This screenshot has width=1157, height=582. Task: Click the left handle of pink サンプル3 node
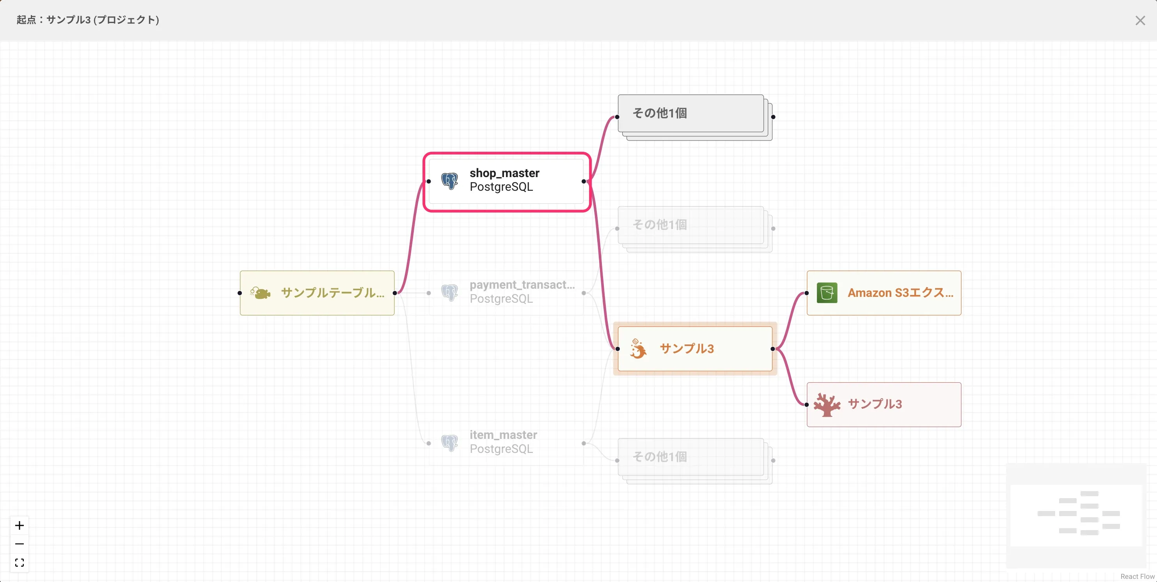coord(807,405)
